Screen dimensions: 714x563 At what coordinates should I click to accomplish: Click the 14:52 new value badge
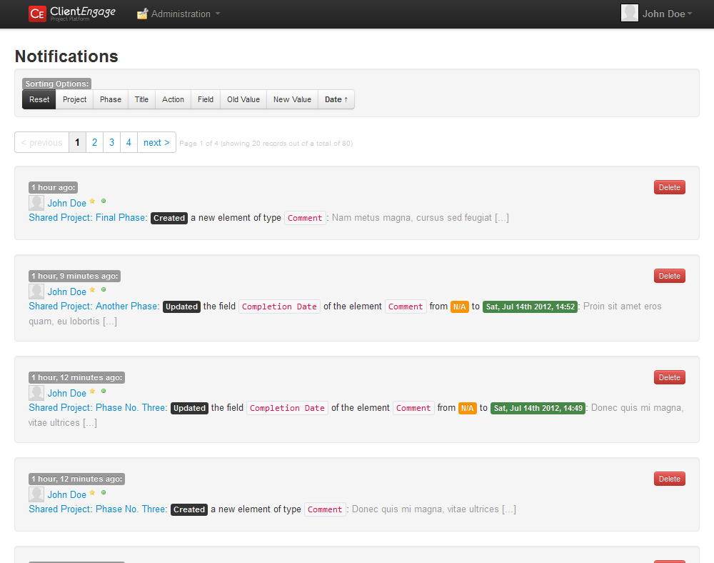(530, 307)
